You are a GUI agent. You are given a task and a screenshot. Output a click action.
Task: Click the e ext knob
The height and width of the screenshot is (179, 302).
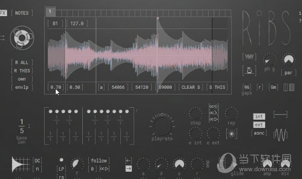tap(213, 133)
